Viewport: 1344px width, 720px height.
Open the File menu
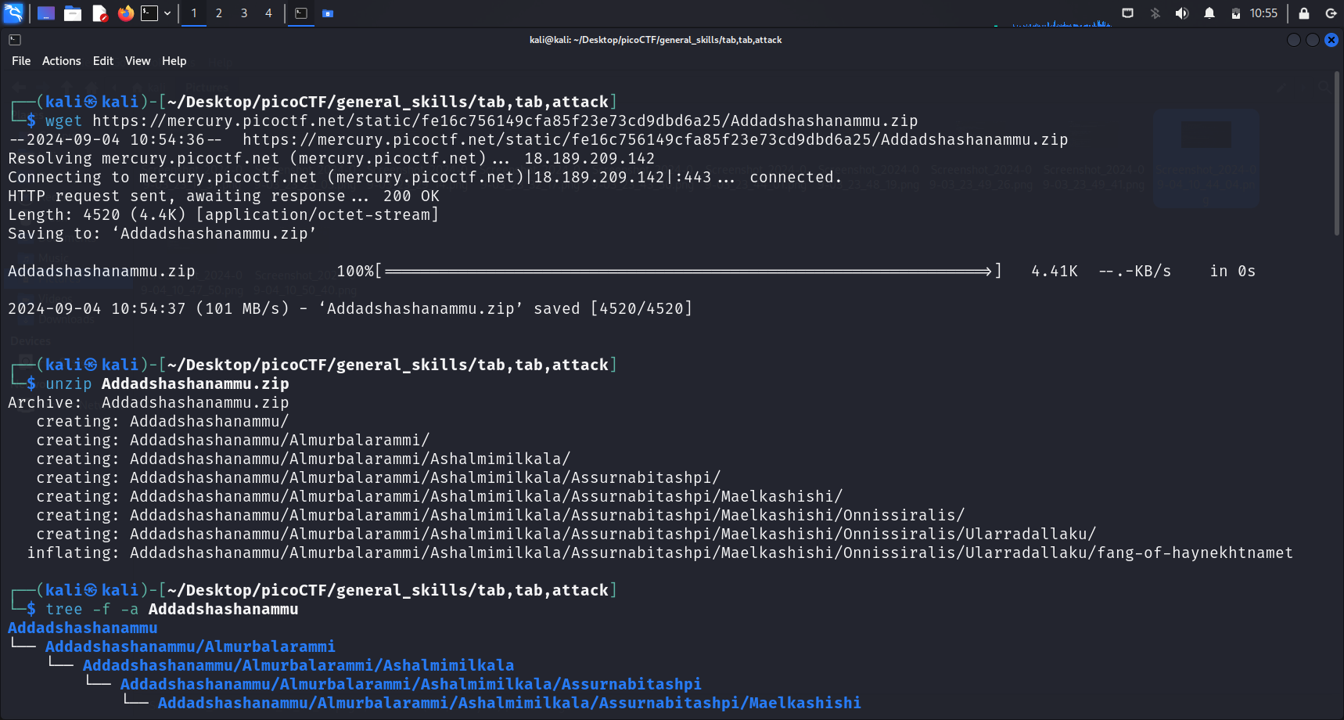coord(21,61)
